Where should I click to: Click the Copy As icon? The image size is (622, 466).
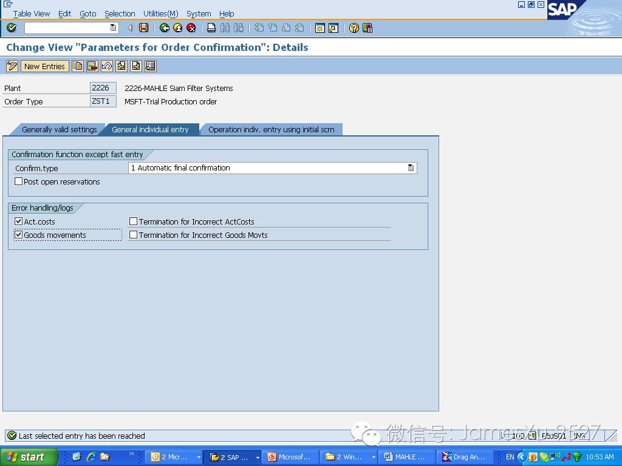(78, 66)
